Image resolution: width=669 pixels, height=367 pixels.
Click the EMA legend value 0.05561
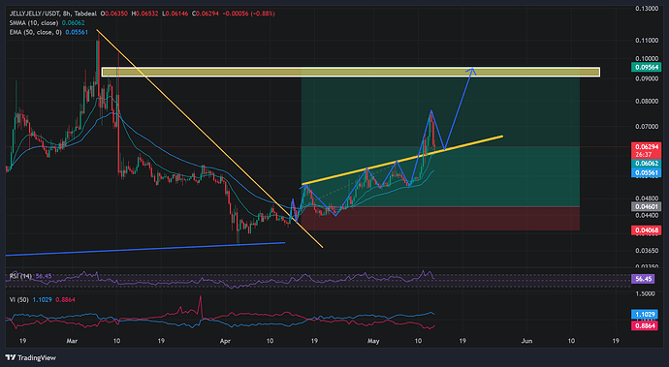[77, 32]
